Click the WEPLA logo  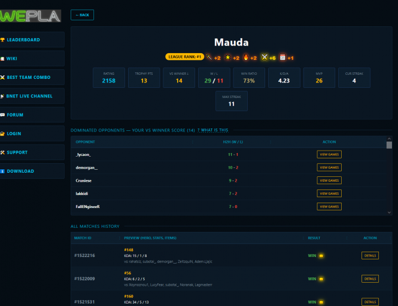coord(30,16)
